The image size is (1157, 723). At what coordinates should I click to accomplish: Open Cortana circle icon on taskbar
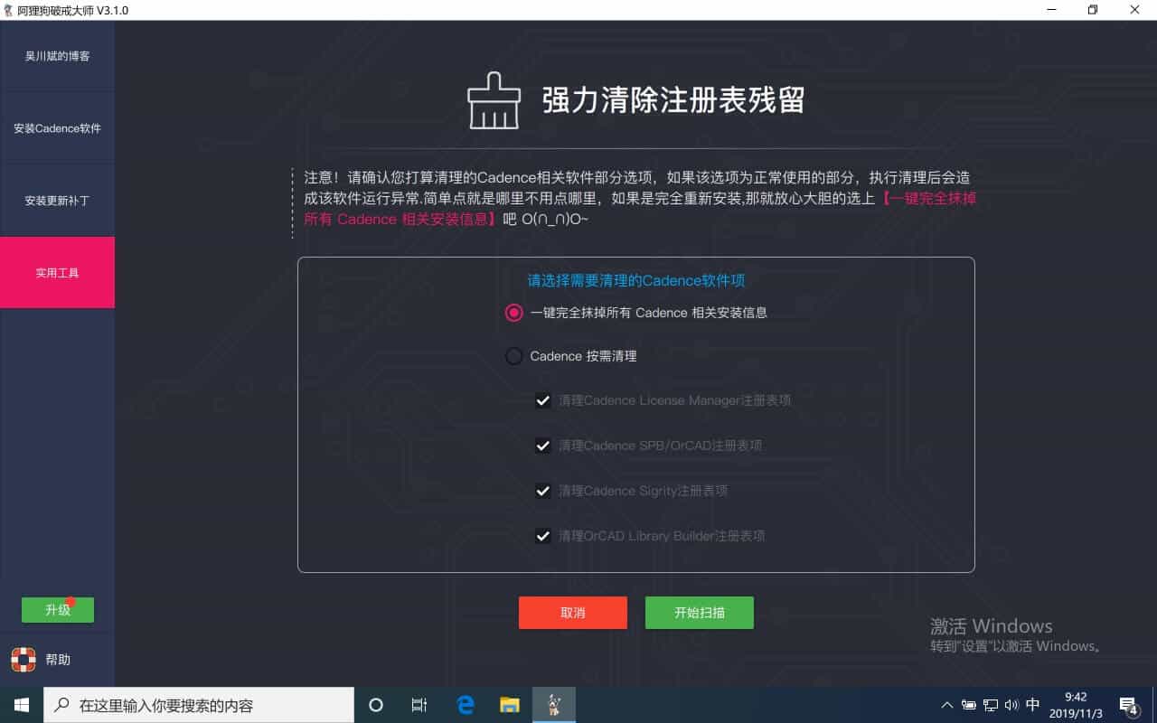376,705
